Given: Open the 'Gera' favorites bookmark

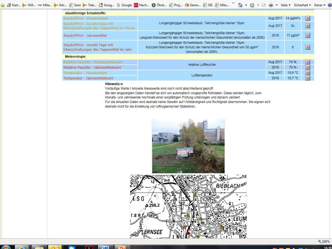Looking at the screenshot, I should 75,5.
